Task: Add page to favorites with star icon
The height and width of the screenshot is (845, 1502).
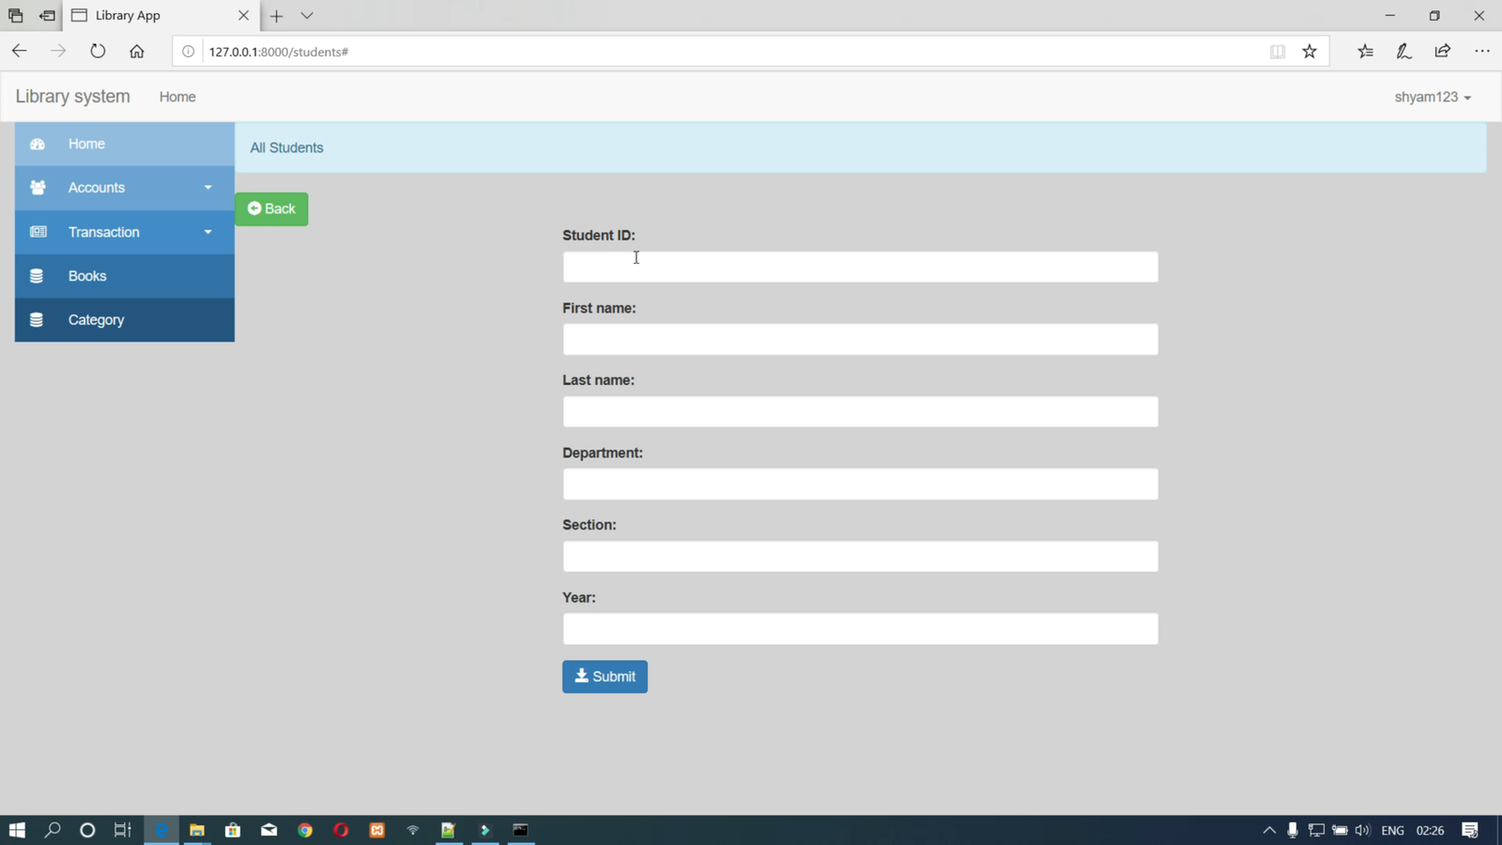Action: click(x=1310, y=52)
